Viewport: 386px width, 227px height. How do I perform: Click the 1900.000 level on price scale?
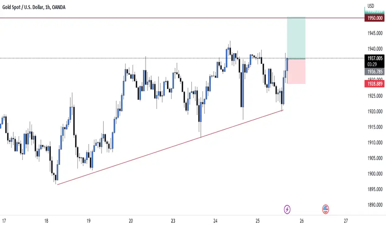[375, 174]
